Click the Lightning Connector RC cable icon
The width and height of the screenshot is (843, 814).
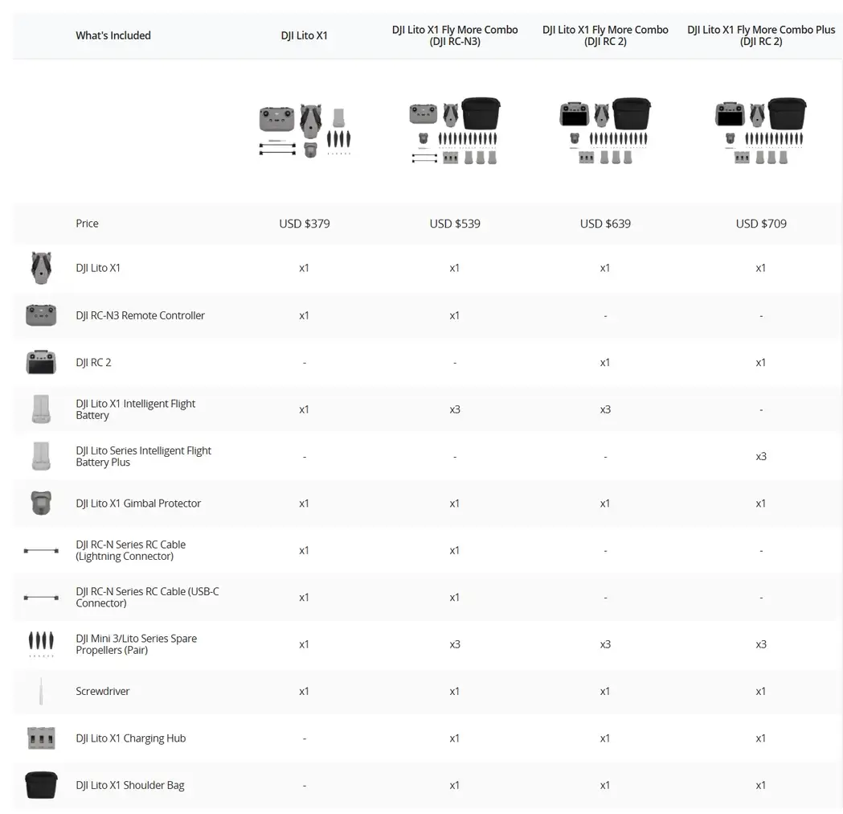pyautogui.click(x=41, y=550)
